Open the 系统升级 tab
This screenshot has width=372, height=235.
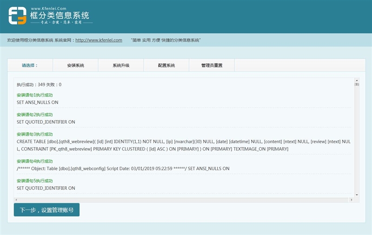[121, 65]
